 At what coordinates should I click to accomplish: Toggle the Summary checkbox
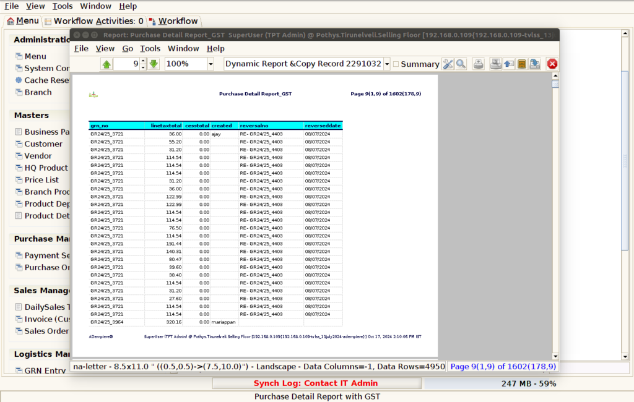click(x=396, y=64)
